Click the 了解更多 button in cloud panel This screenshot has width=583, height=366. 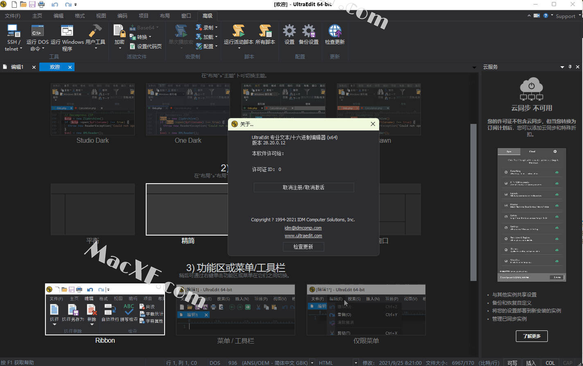532,336
